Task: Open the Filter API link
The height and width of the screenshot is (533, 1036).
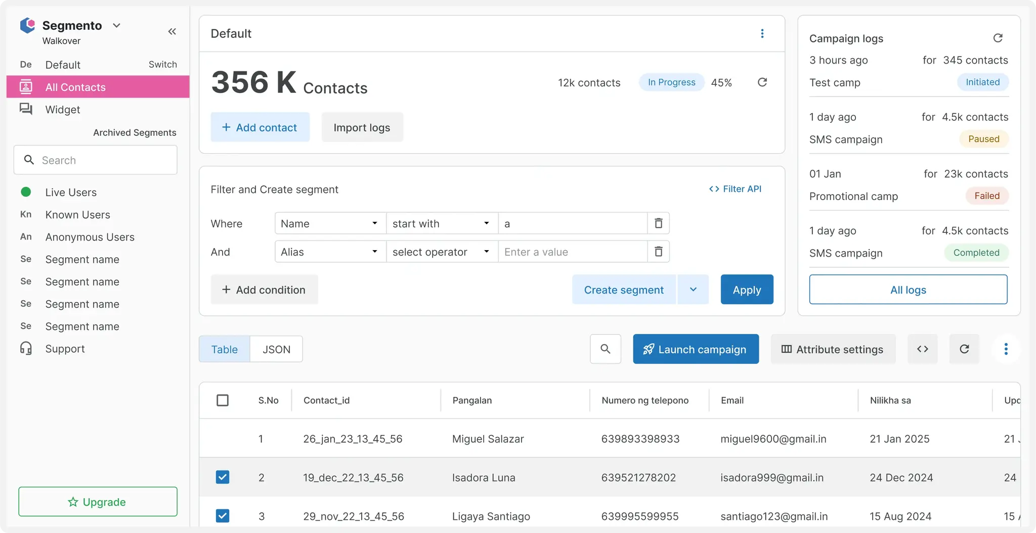Action: coord(735,189)
